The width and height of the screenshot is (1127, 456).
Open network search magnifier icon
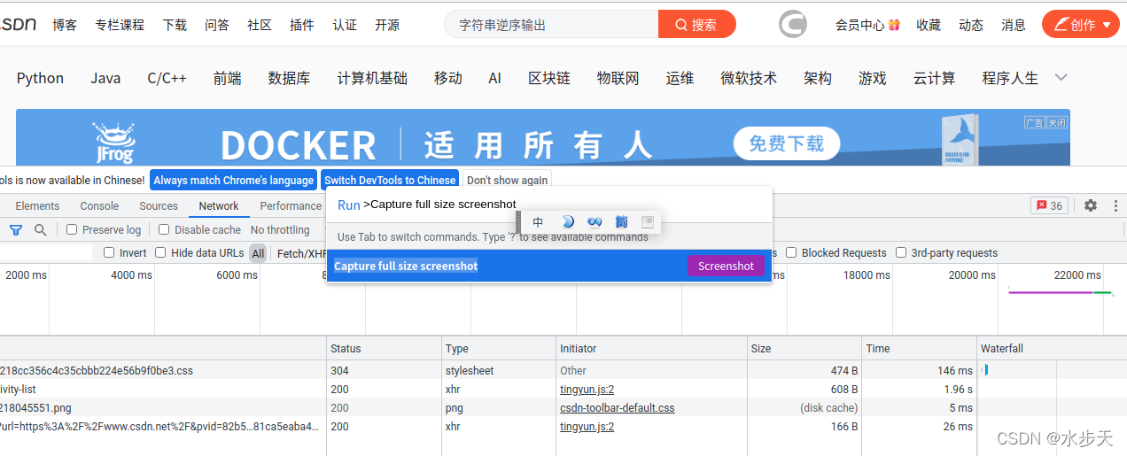pyautogui.click(x=40, y=229)
